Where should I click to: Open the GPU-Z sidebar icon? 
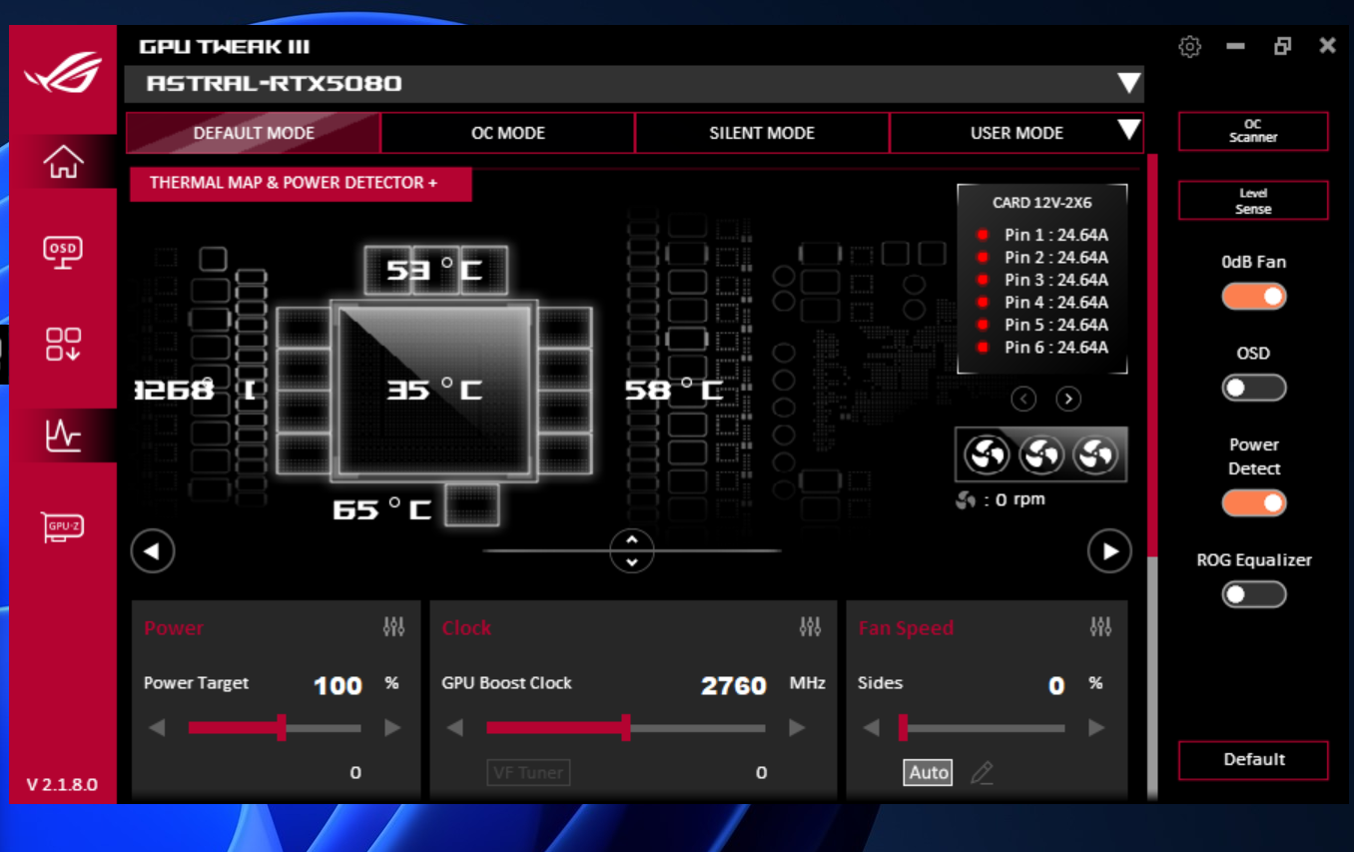(63, 525)
